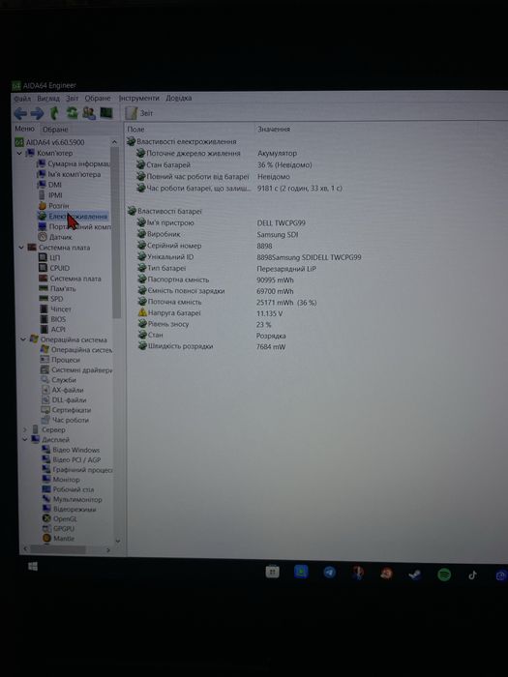Select Датчик tree item
508x677 pixels.
[55, 237]
